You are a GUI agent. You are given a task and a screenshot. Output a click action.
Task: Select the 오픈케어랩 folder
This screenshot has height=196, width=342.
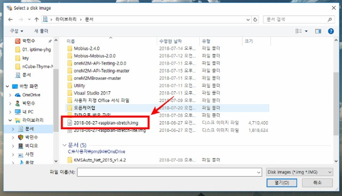coord(84,108)
